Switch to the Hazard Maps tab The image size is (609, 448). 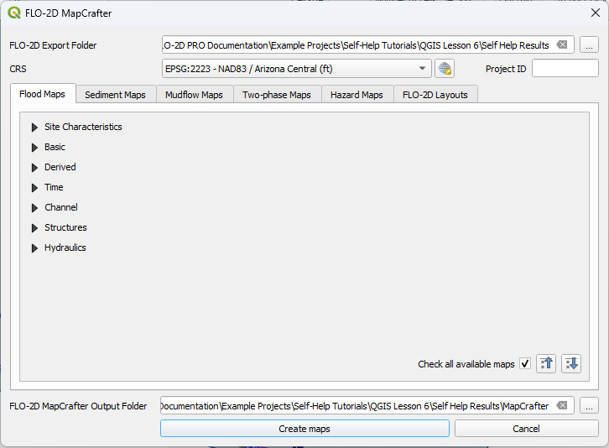pyautogui.click(x=357, y=95)
